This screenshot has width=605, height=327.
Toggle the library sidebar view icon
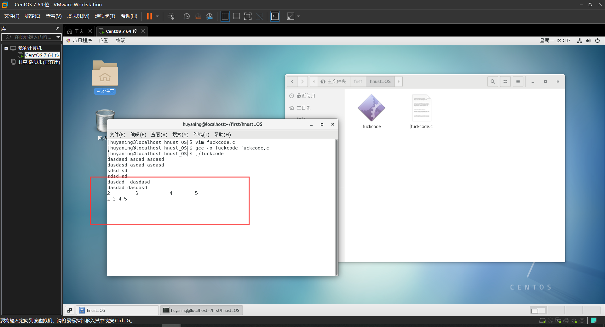[x=225, y=16]
